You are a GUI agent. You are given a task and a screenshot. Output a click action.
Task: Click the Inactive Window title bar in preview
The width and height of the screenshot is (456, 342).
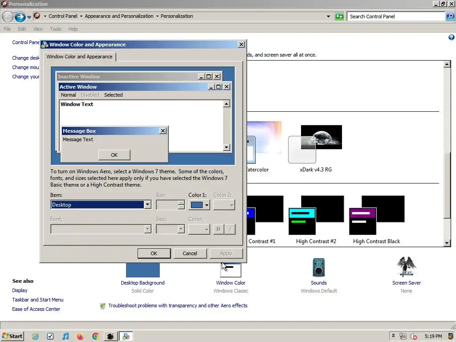point(127,77)
